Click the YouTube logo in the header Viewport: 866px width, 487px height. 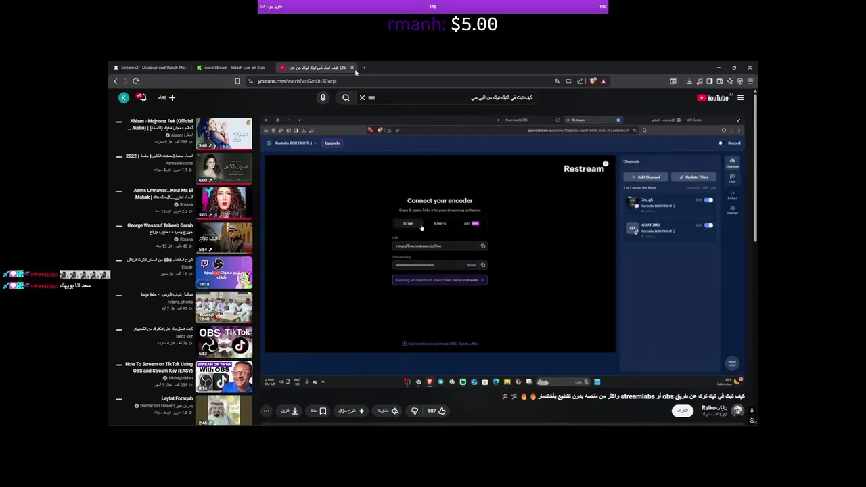click(712, 97)
